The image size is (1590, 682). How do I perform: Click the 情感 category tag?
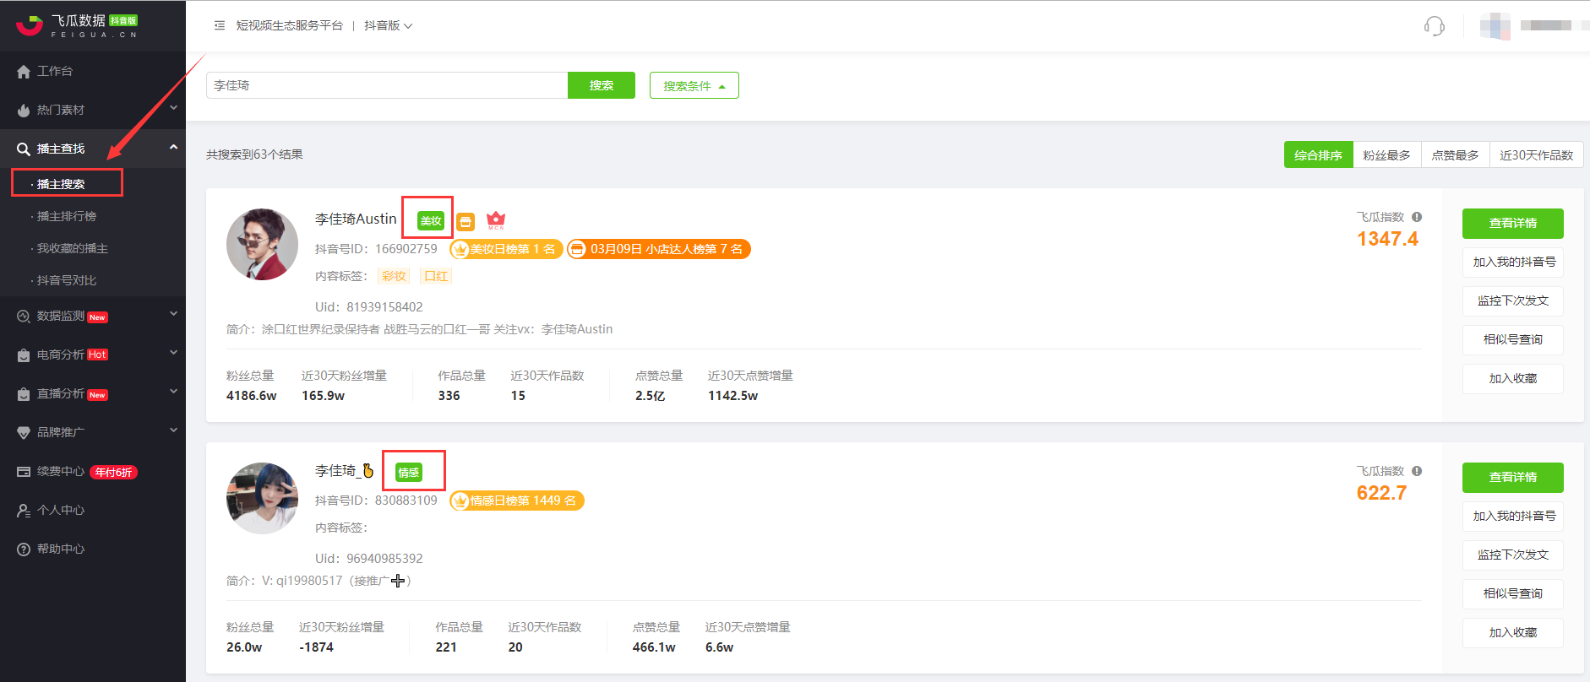(409, 473)
